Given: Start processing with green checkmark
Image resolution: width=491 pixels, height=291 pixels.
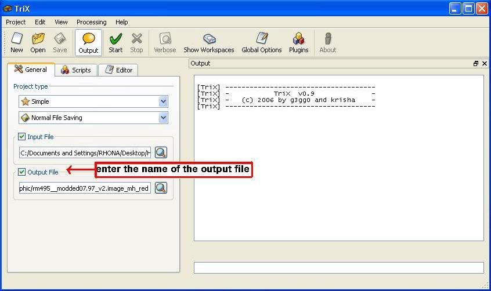Looking at the screenshot, I should 115,42.
